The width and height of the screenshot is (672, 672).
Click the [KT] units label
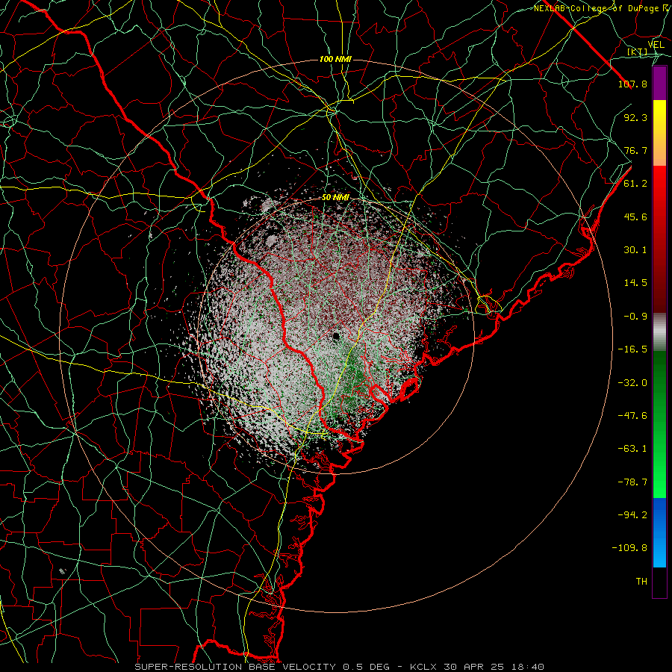(638, 52)
